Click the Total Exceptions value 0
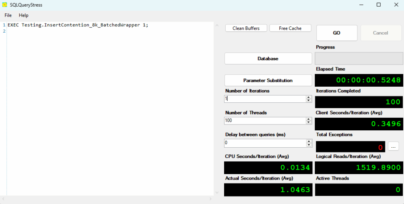The image size is (404, 204). 380,148
